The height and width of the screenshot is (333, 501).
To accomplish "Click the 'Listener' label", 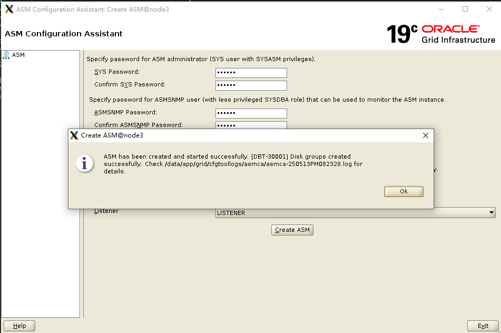I will (x=106, y=211).
